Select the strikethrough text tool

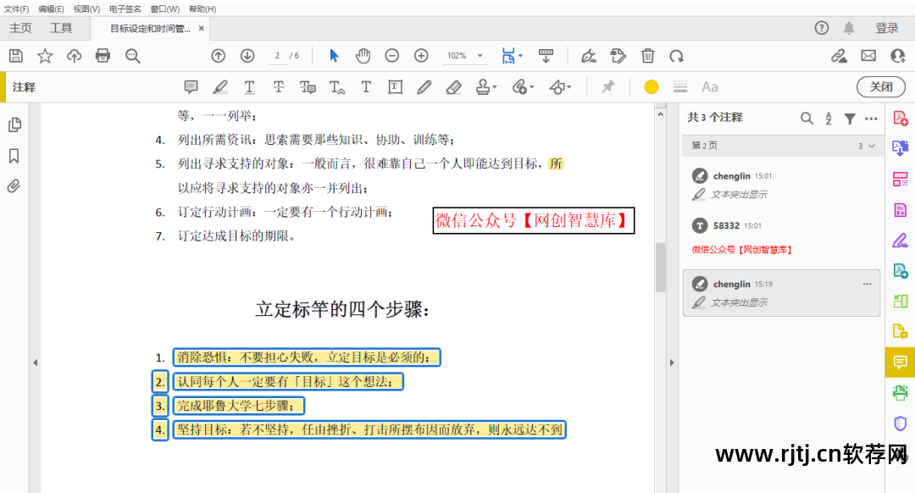tap(279, 87)
